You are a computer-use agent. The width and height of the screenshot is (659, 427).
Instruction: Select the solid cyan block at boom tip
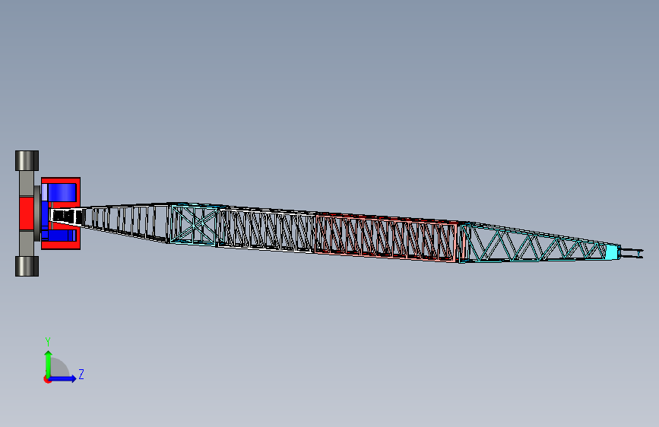click(613, 252)
